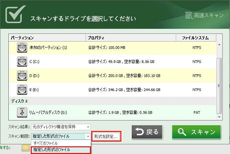Click 合計サイズ: 49.9 GB property text

[x=121, y=62]
